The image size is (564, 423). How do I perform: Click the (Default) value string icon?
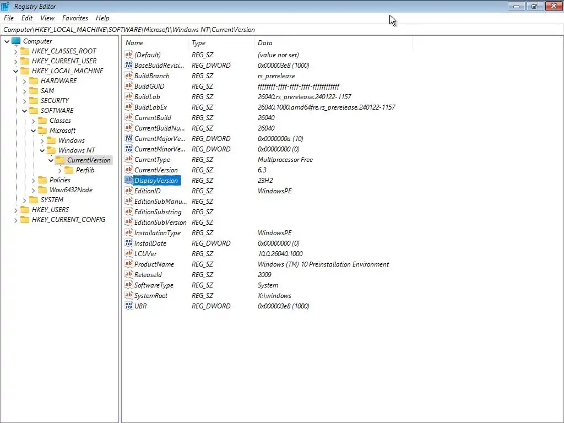[x=129, y=55]
